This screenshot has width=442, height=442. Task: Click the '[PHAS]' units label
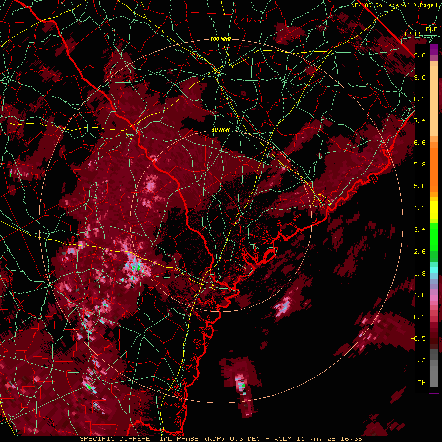point(415,34)
